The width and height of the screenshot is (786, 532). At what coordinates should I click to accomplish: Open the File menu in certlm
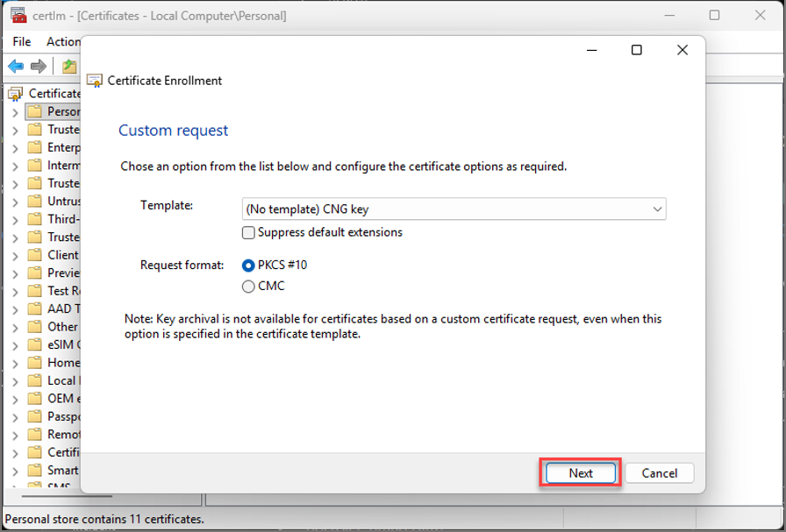pyautogui.click(x=22, y=41)
